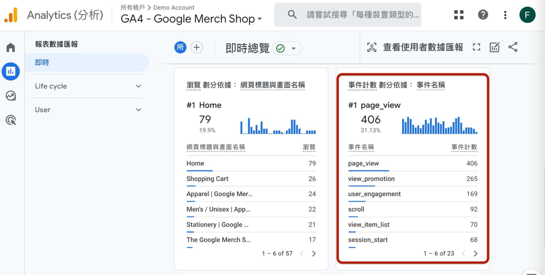
Task: Click the 瀏覽 column header
Action: pos(309,147)
